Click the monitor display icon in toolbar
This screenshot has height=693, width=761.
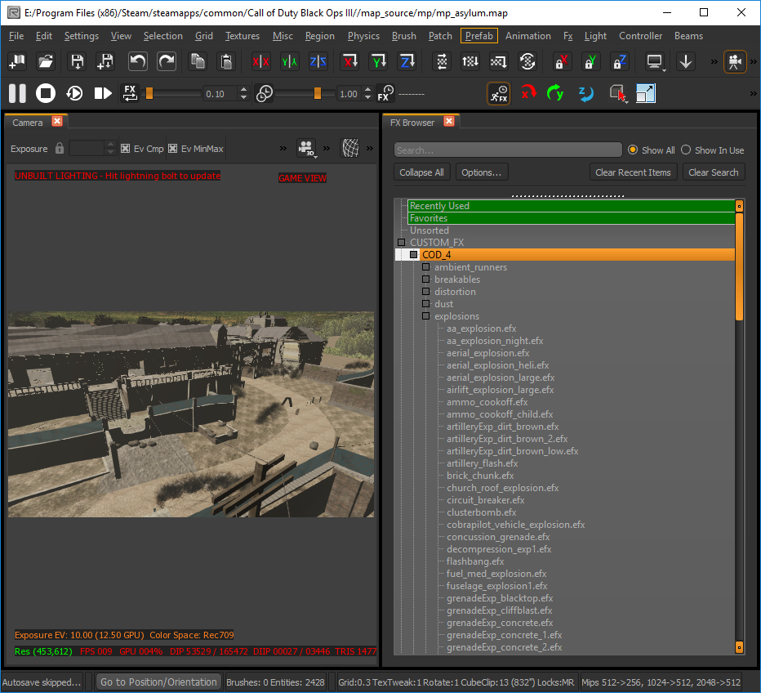[655, 61]
